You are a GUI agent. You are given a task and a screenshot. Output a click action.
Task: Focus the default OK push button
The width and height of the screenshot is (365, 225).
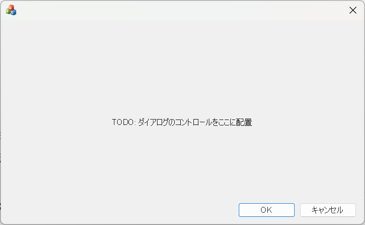tap(266, 210)
